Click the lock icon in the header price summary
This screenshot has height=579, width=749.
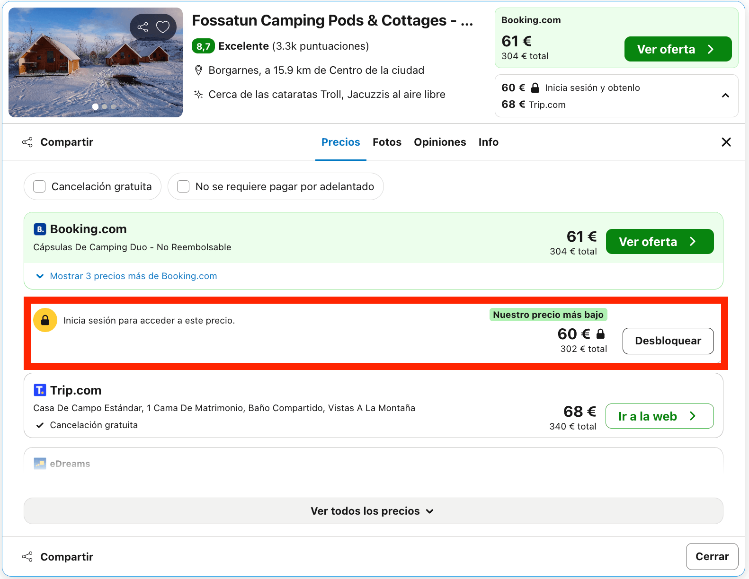(535, 88)
